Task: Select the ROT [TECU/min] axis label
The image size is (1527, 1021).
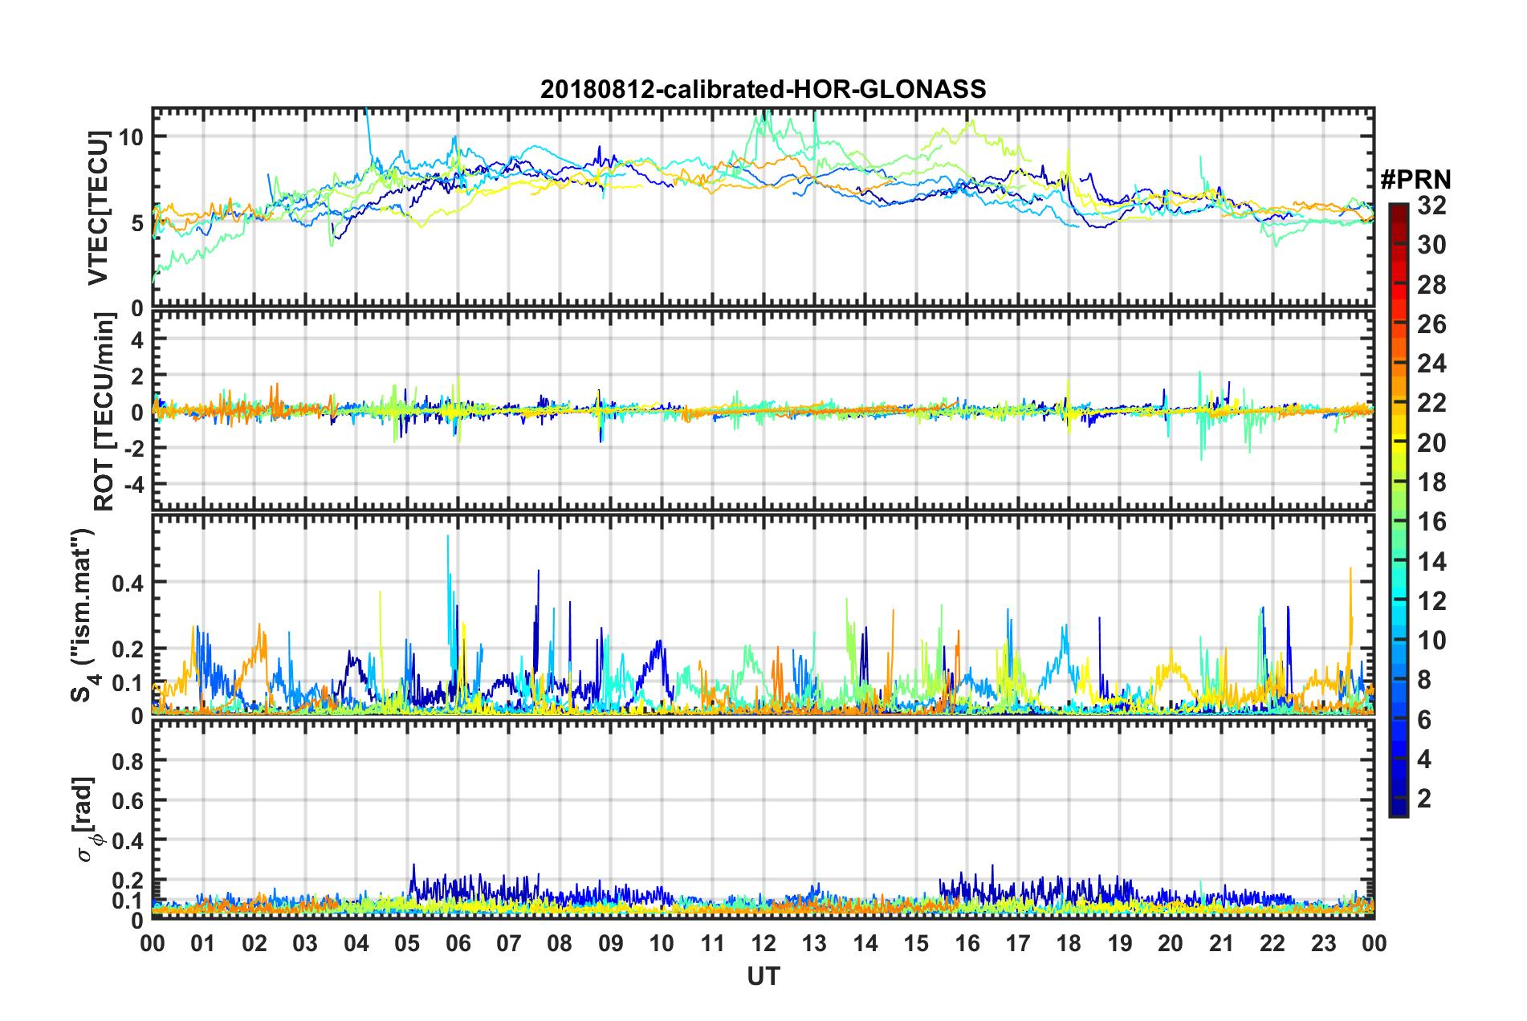Action: (x=104, y=412)
